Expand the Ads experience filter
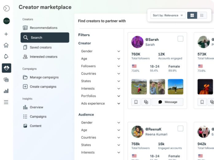 (x=119, y=104)
